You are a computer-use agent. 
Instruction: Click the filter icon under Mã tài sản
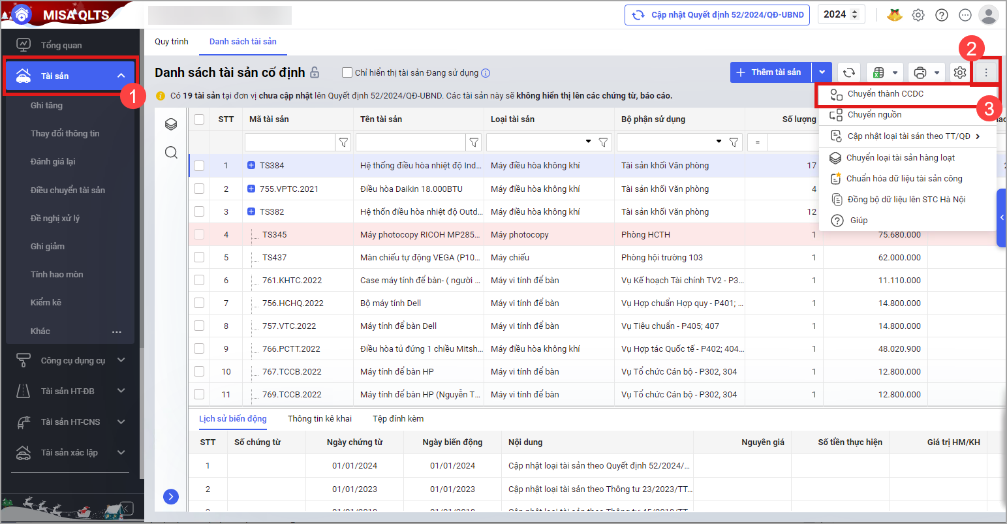coord(343,142)
